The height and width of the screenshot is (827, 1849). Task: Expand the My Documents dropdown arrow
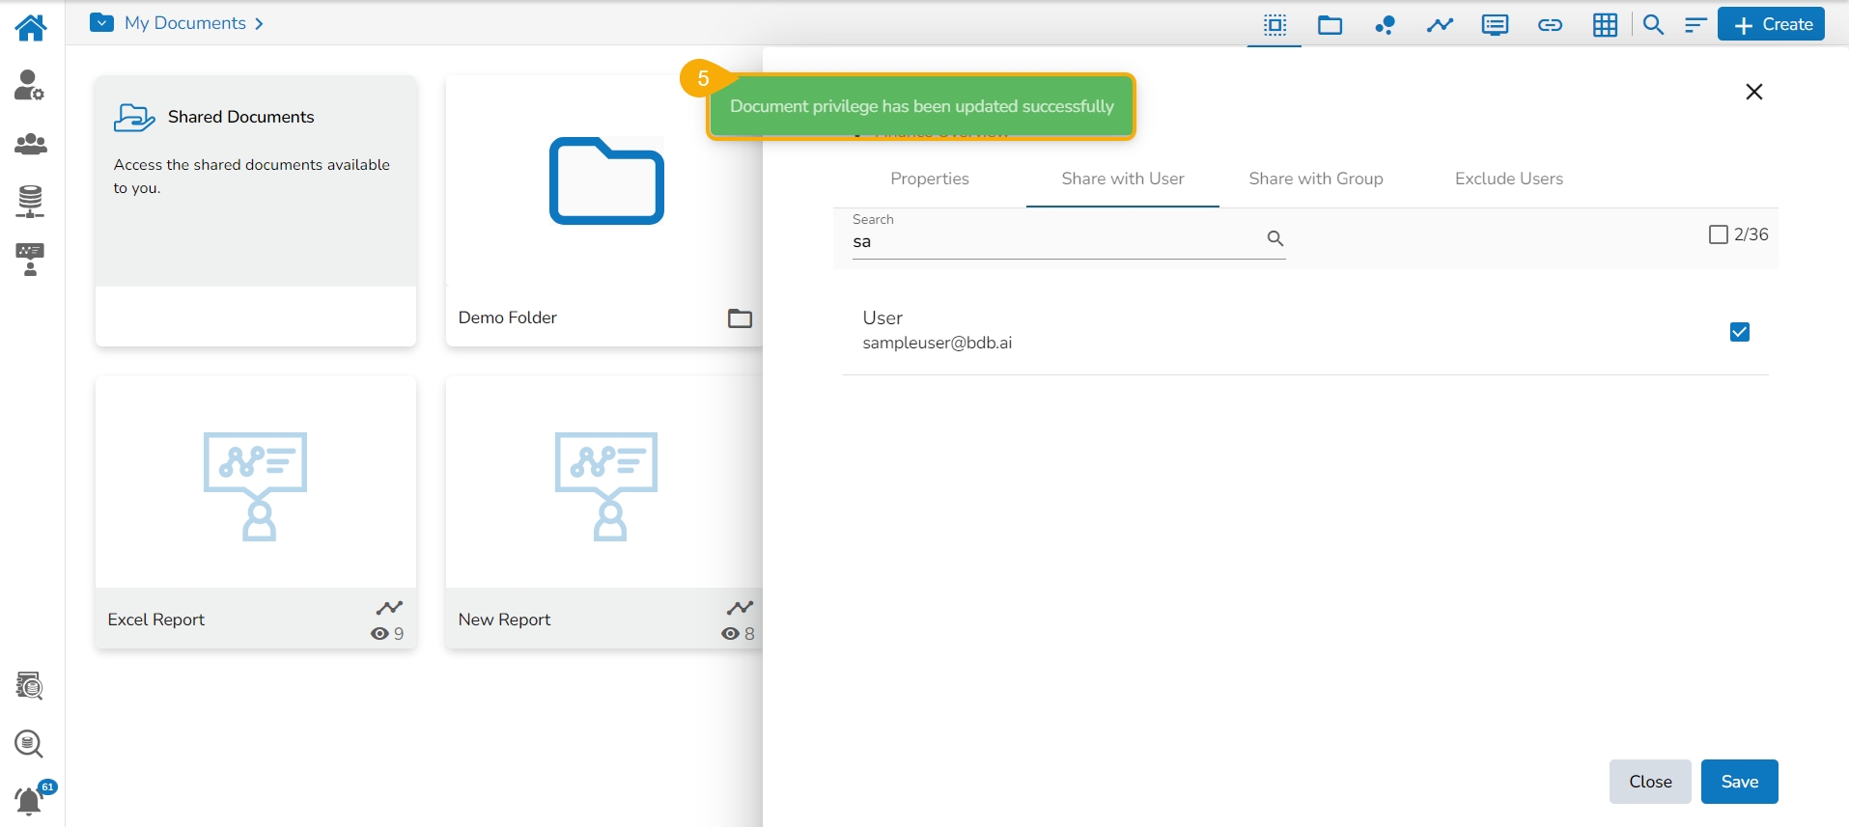click(x=101, y=22)
